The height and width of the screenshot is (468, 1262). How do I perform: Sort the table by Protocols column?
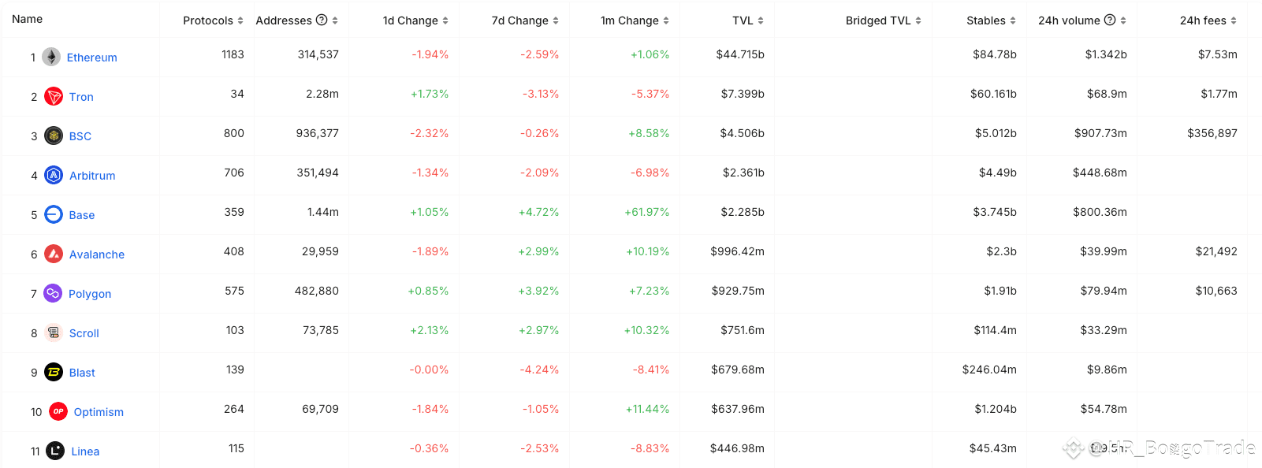click(213, 20)
